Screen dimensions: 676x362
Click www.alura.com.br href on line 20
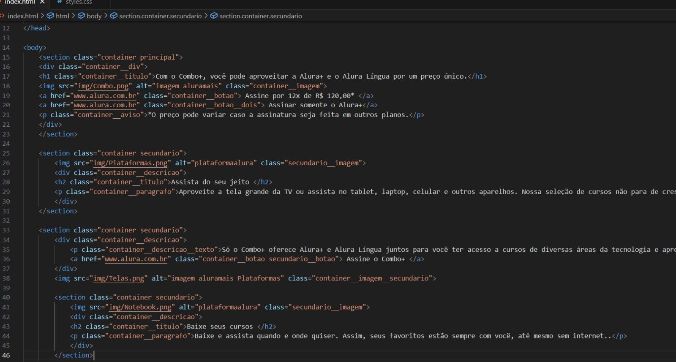click(x=105, y=105)
